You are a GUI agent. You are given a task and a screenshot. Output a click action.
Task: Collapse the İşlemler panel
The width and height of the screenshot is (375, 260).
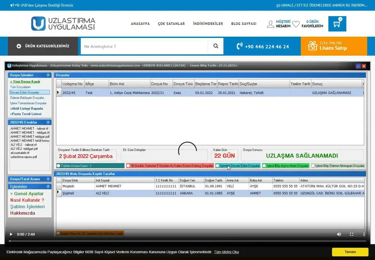click(48, 186)
